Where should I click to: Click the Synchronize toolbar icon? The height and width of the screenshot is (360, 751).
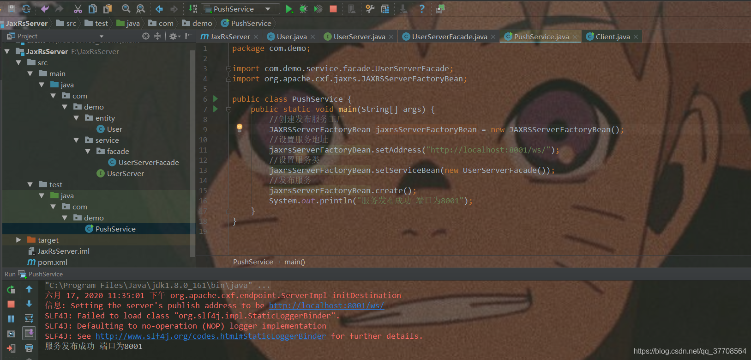point(26,9)
